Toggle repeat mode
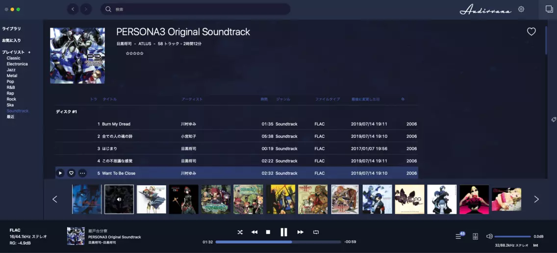The width and height of the screenshot is (557, 253). click(316, 232)
